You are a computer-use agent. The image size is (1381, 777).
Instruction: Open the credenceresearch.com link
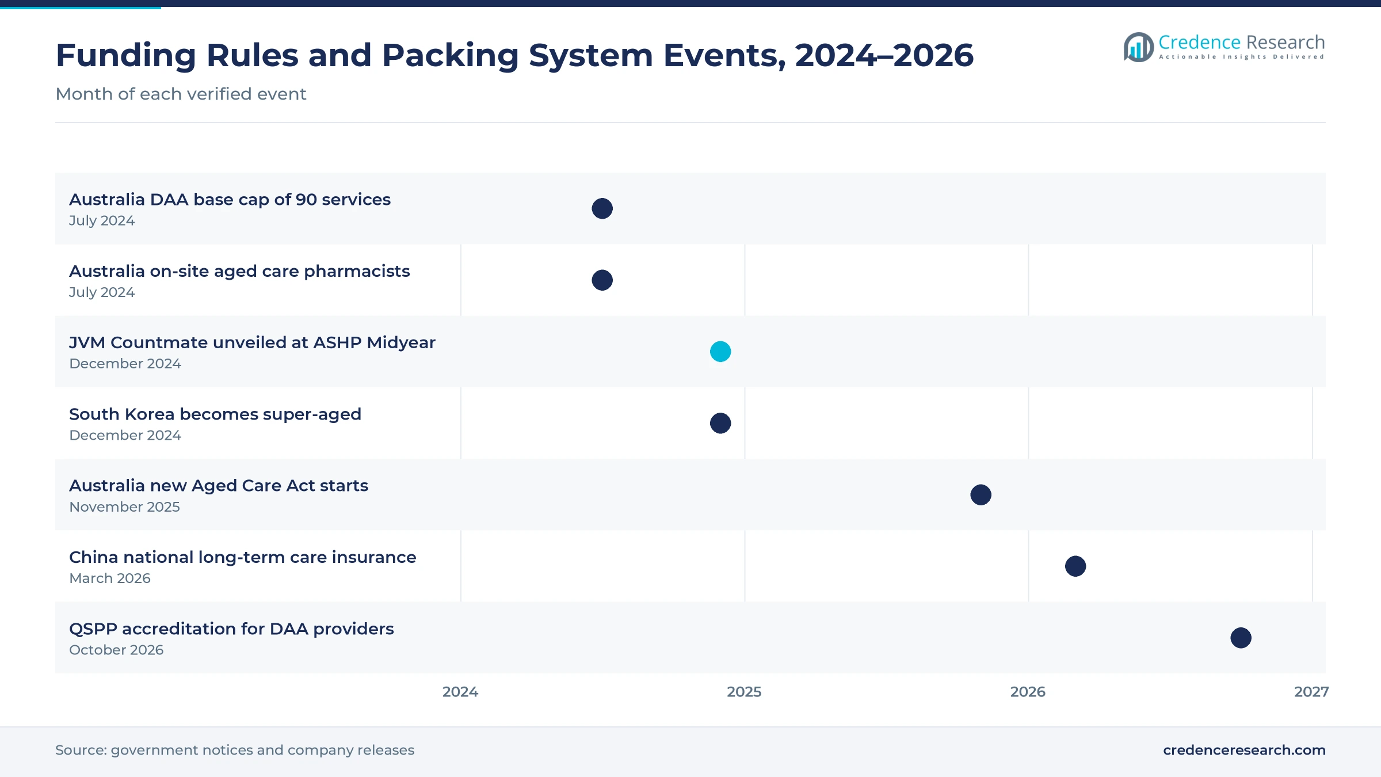(x=1244, y=750)
